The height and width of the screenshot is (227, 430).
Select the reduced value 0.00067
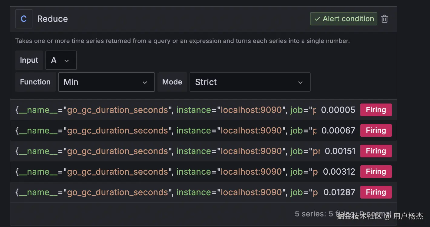(x=338, y=130)
